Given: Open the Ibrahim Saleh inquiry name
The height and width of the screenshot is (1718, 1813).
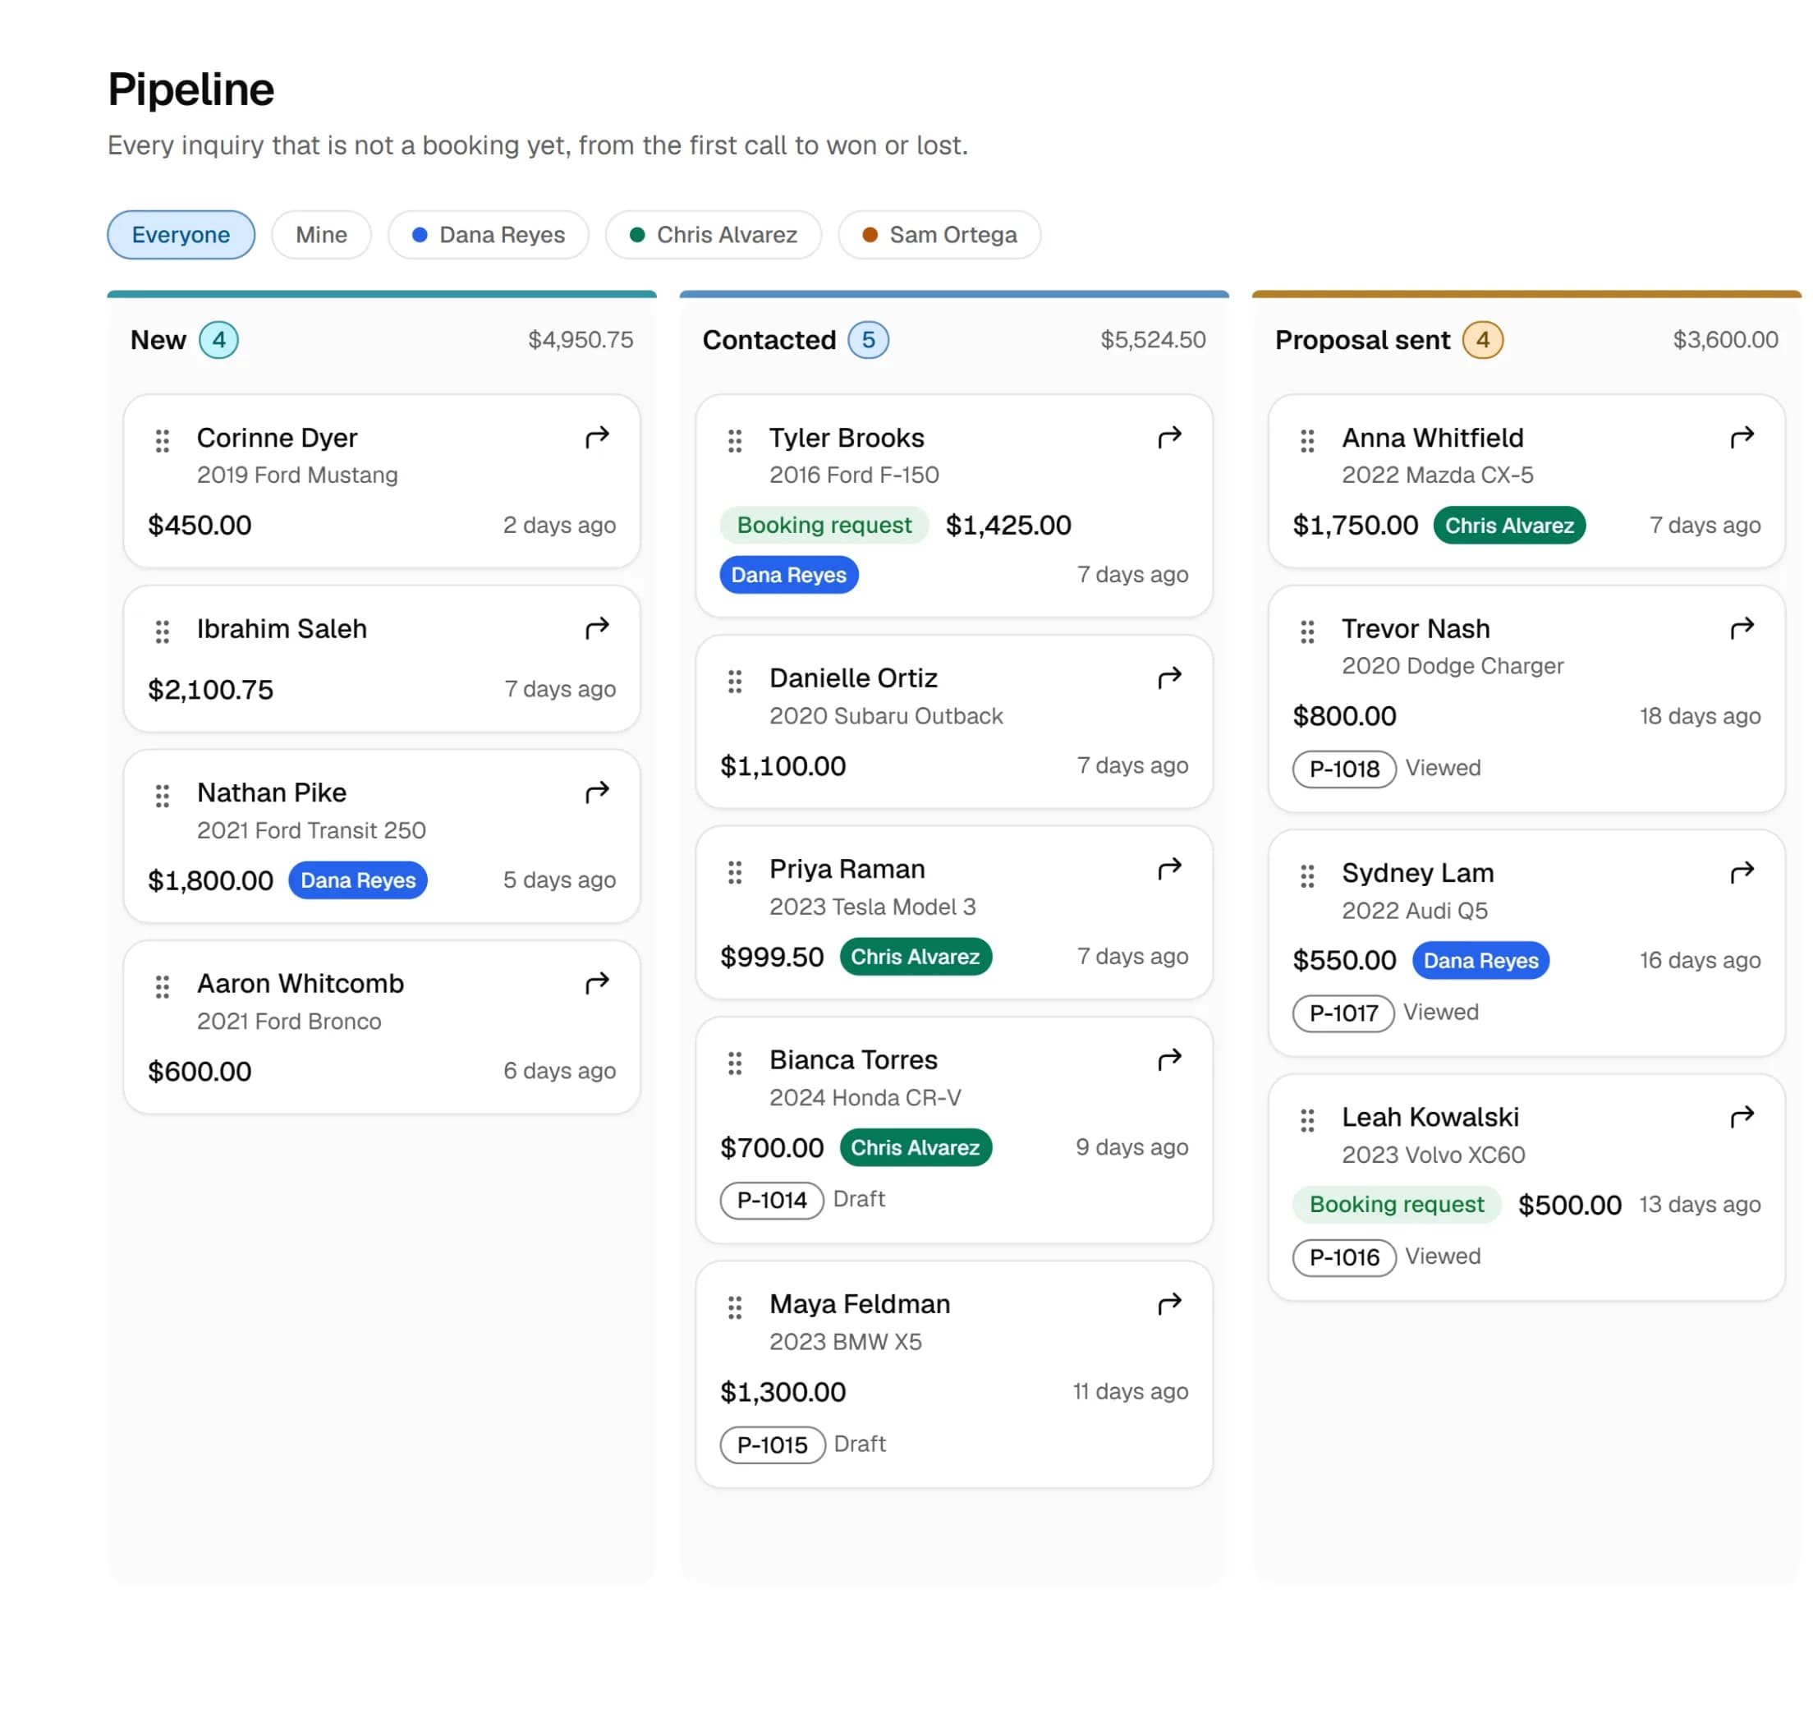Looking at the screenshot, I should [x=283, y=631].
